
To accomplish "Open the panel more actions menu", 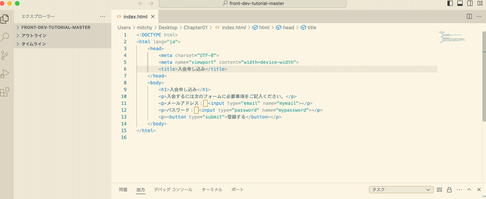I will pyautogui.click(x=459, y=190).
